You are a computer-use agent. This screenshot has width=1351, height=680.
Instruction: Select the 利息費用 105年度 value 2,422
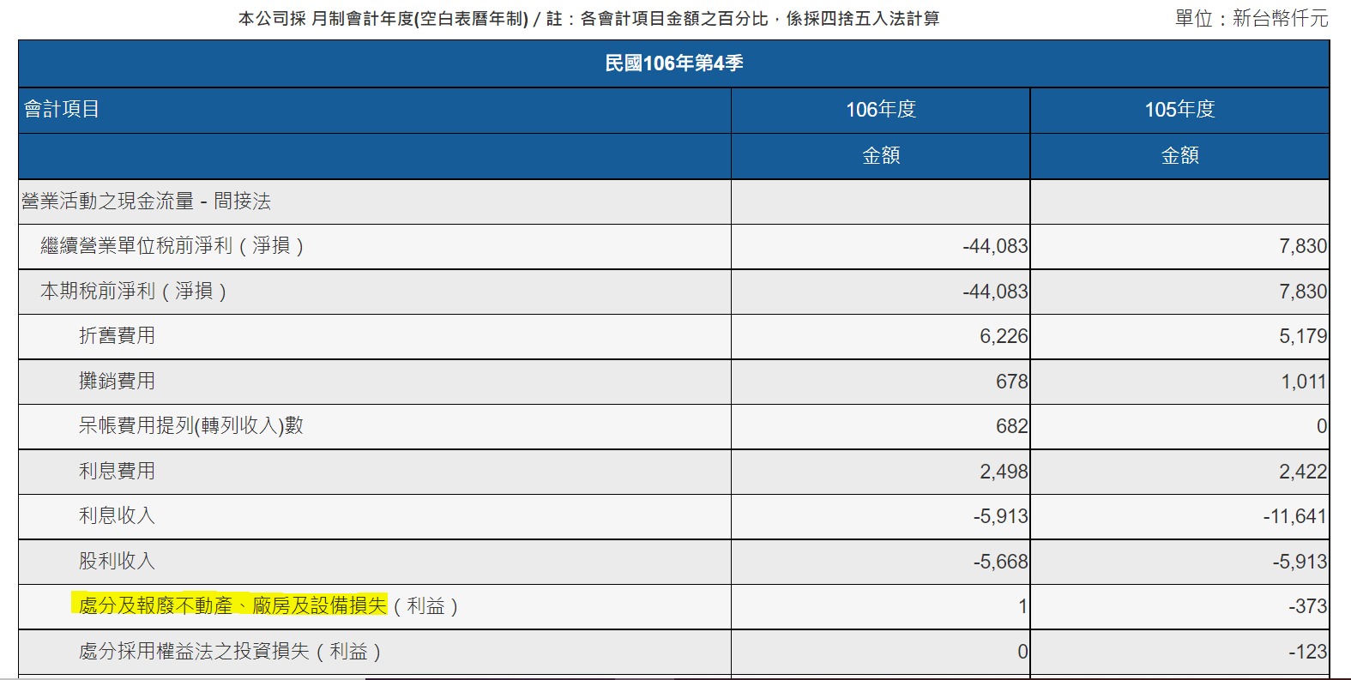pos(1302,472)
